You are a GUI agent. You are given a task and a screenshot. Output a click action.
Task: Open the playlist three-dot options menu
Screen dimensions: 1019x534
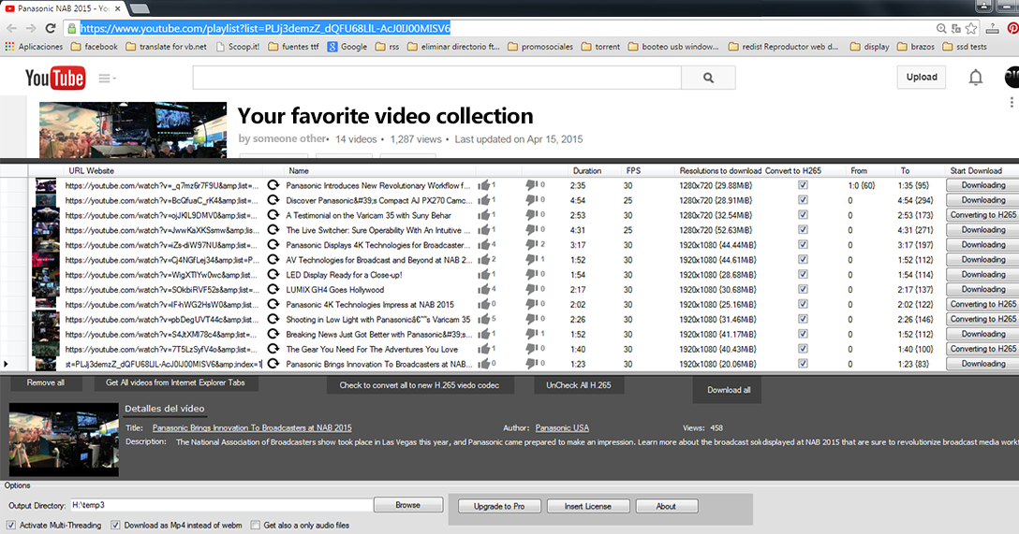click(1012, 103)
